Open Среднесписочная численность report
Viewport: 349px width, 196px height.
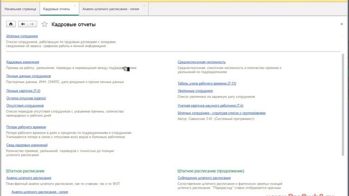(x=201, y=62)
